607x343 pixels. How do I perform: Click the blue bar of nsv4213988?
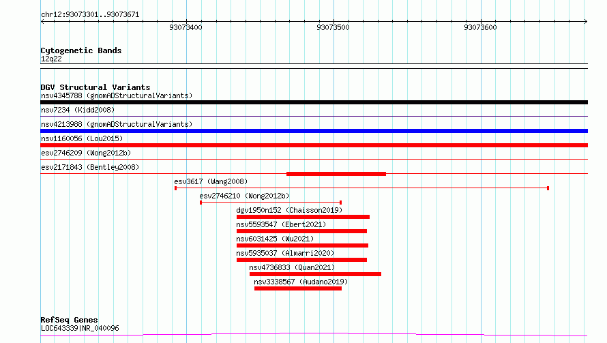click(x=314, y=131)
